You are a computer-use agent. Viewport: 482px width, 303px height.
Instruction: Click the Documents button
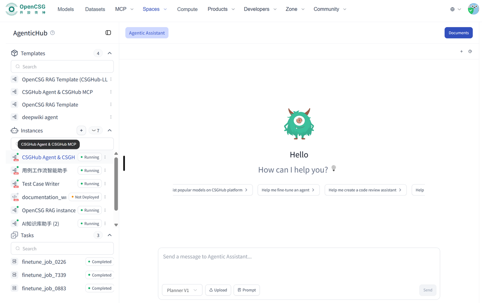pyautogui.click(x=458, y=33)
